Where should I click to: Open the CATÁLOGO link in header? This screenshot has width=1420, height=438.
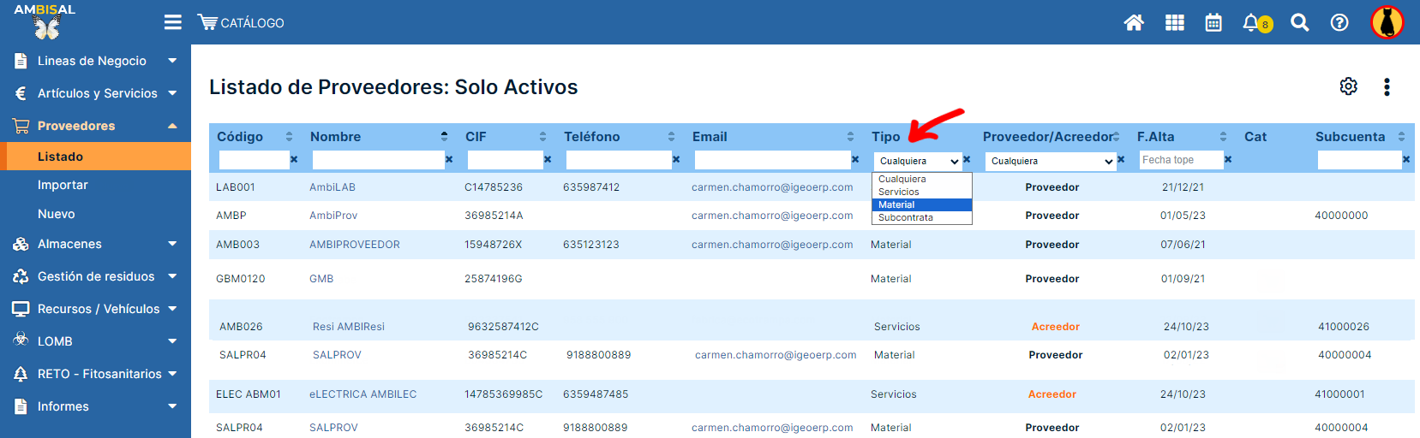pyautogui.click(x=241, y=23)
